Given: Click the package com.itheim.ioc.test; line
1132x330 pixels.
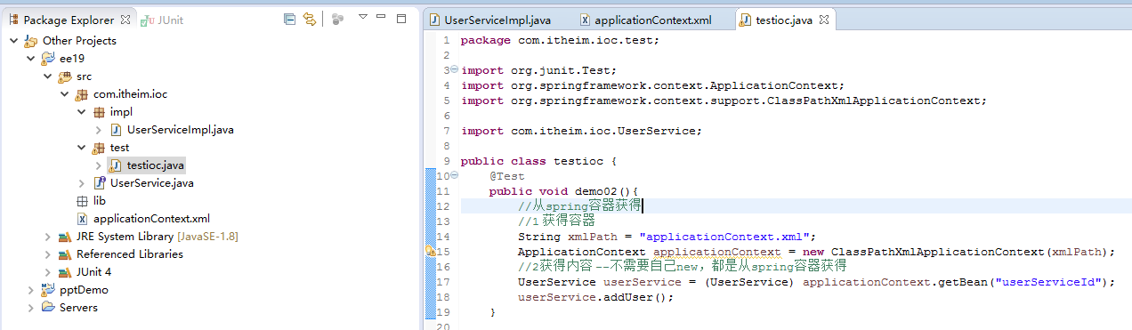Looking at the screenshot, I should point(561,40).
